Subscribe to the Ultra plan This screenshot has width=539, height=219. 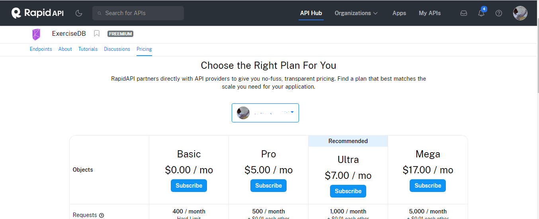[x=348, y=191]
